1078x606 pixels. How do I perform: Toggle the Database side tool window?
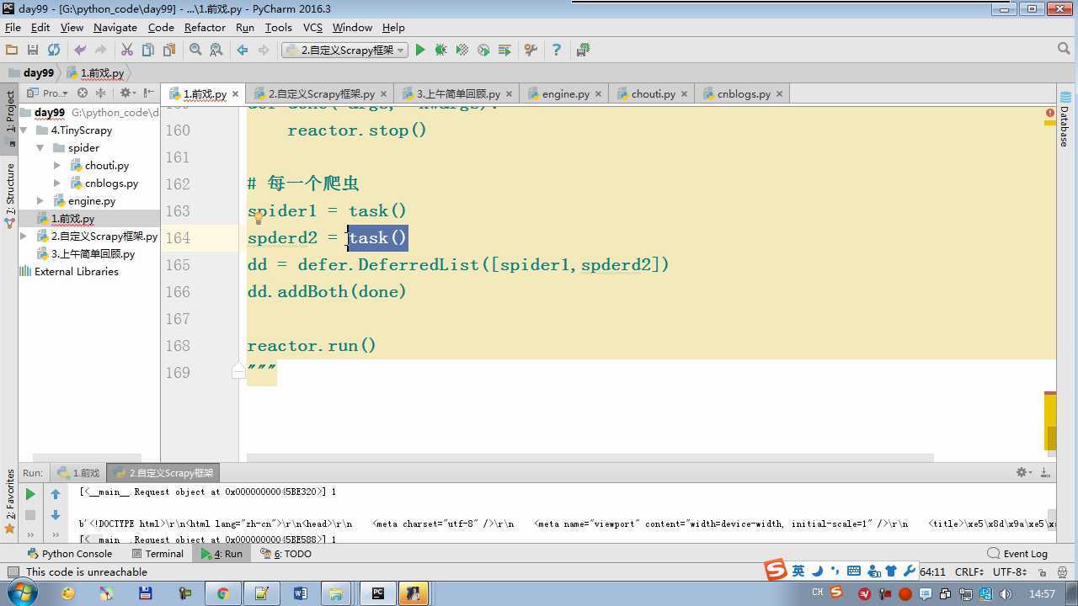[x=1065, y=120]
